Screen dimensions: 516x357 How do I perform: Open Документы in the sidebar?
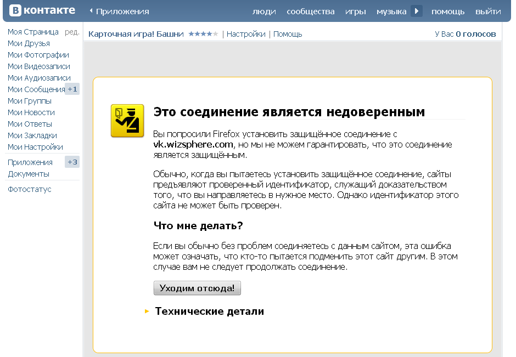coord(29,174)
